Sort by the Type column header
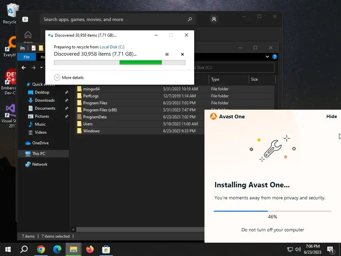 point(229,79)
